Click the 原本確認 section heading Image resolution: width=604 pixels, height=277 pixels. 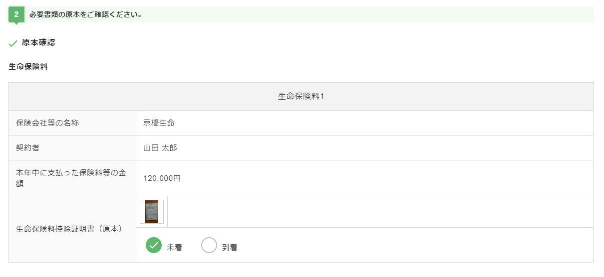[38, 42]
